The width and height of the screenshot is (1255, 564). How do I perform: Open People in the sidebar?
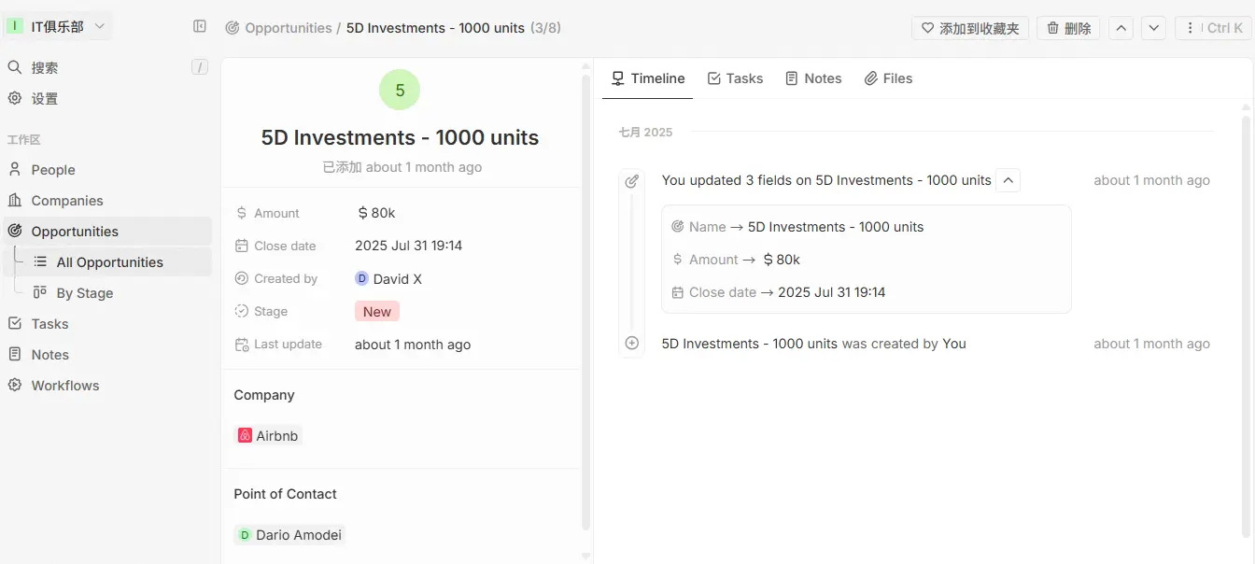(53, 170)
